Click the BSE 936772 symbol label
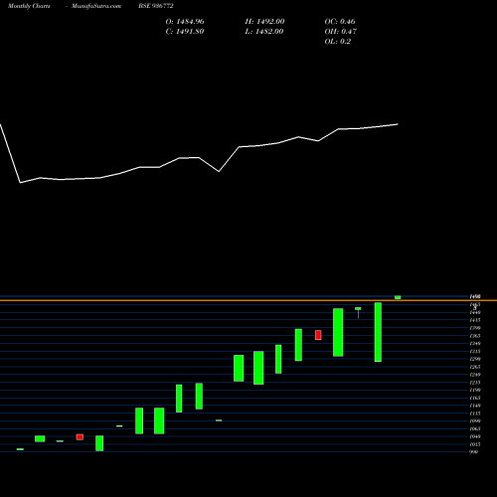This screenshot has height=497, width=497. coord(156,6)
